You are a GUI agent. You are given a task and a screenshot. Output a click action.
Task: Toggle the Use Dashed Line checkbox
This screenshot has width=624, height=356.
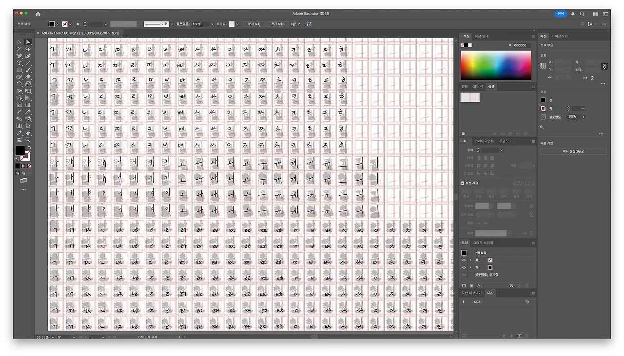[462, 183]
